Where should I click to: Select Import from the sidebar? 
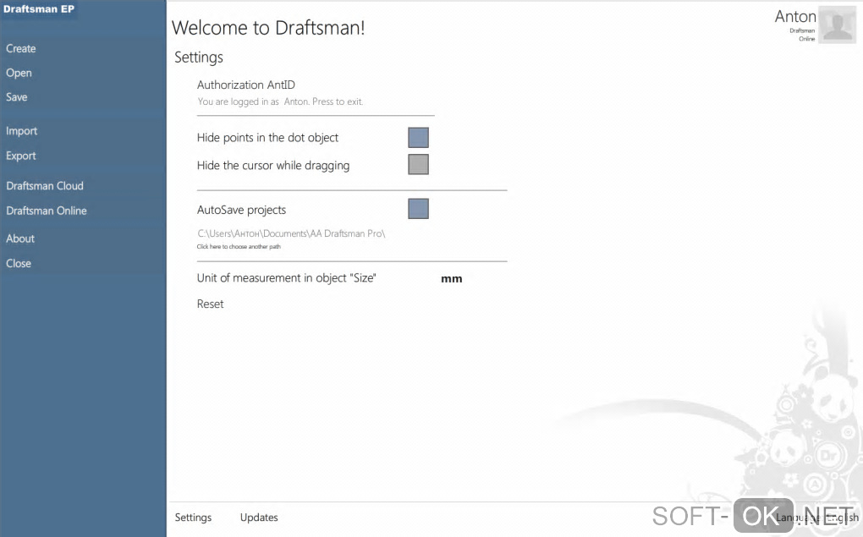point(21,131)
